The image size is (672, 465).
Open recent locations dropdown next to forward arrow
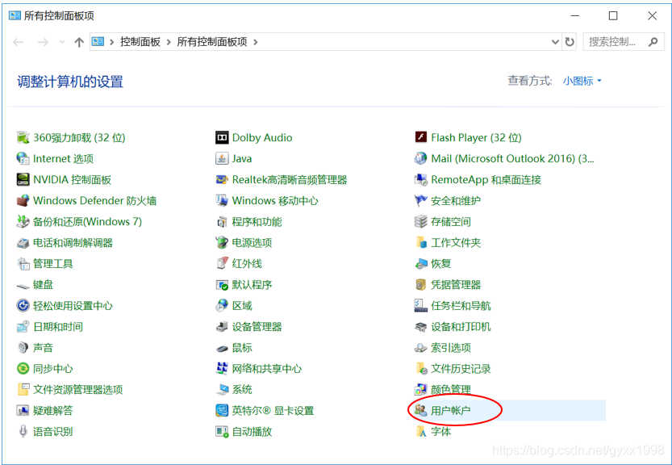tap(61, 42)
